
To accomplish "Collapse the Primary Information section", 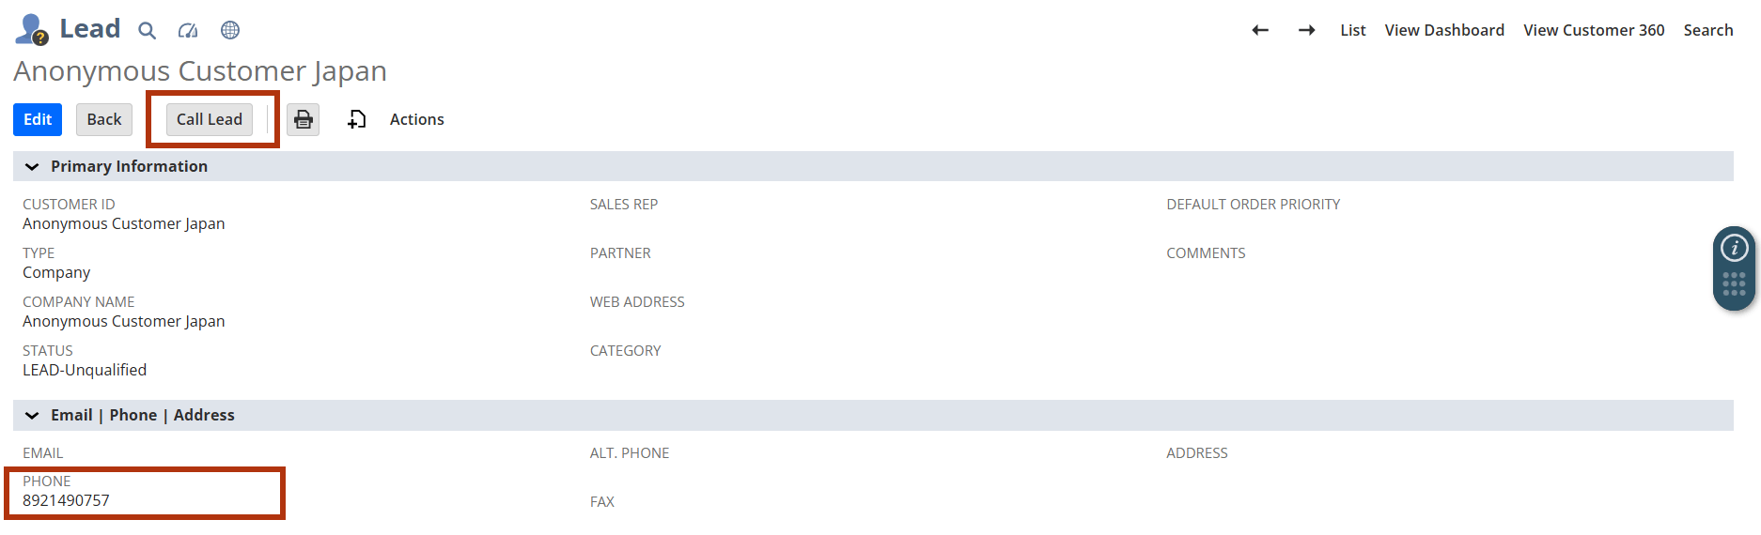I will coord(32,166).
